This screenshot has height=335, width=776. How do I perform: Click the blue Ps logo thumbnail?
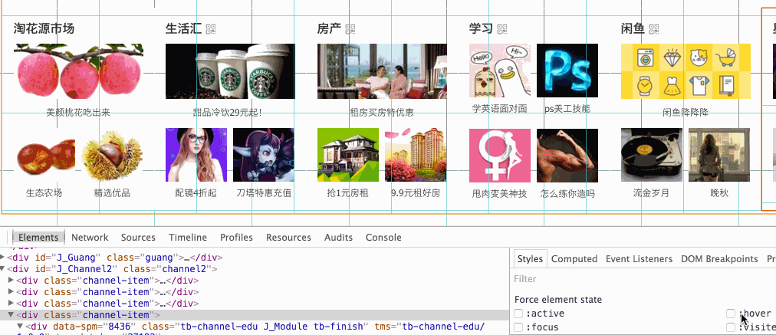click(x=567, y=71)
